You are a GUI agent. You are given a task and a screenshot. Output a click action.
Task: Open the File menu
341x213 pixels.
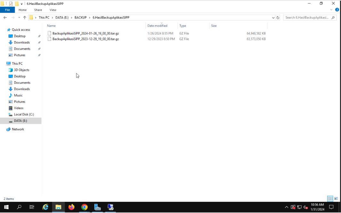point(7,10)
